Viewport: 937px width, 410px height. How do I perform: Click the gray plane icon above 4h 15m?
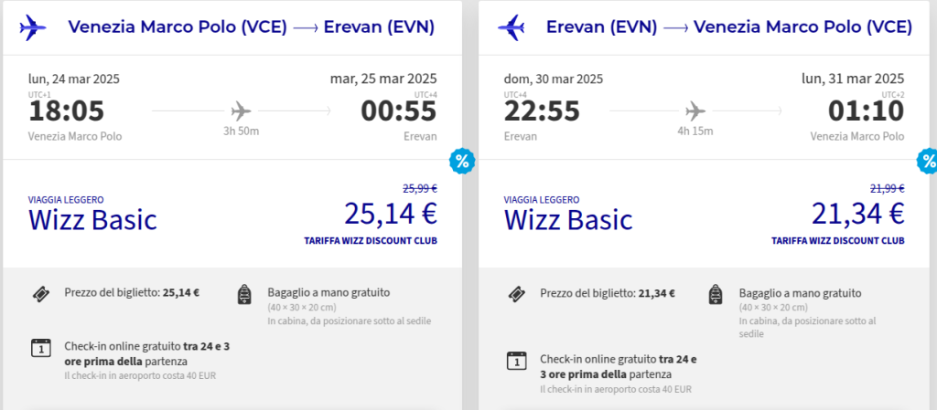pos(695,110)
